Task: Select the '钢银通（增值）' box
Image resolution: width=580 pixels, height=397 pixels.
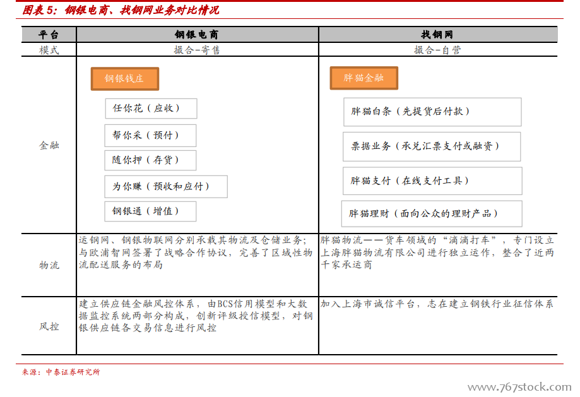Action: point(150,211)
